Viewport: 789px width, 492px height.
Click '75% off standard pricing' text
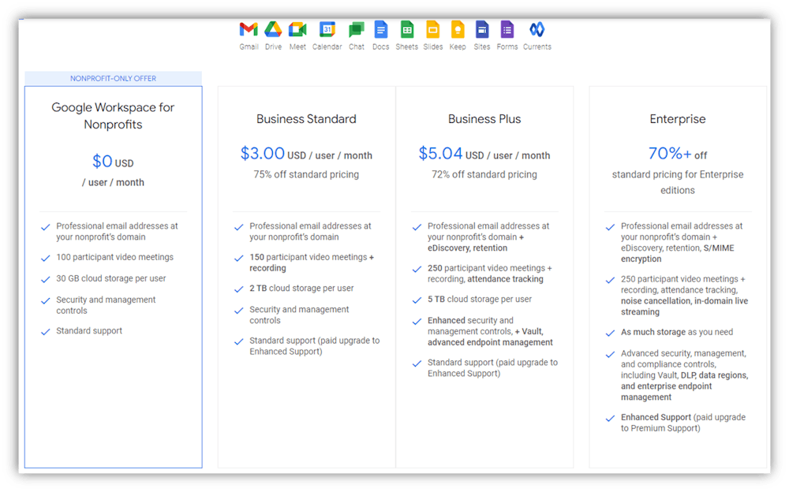pyautogui.click(x=306, y=174)
